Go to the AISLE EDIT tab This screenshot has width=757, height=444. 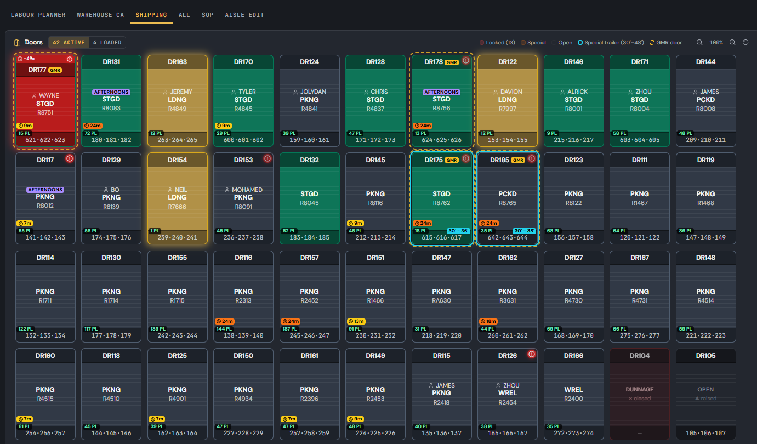244,15
